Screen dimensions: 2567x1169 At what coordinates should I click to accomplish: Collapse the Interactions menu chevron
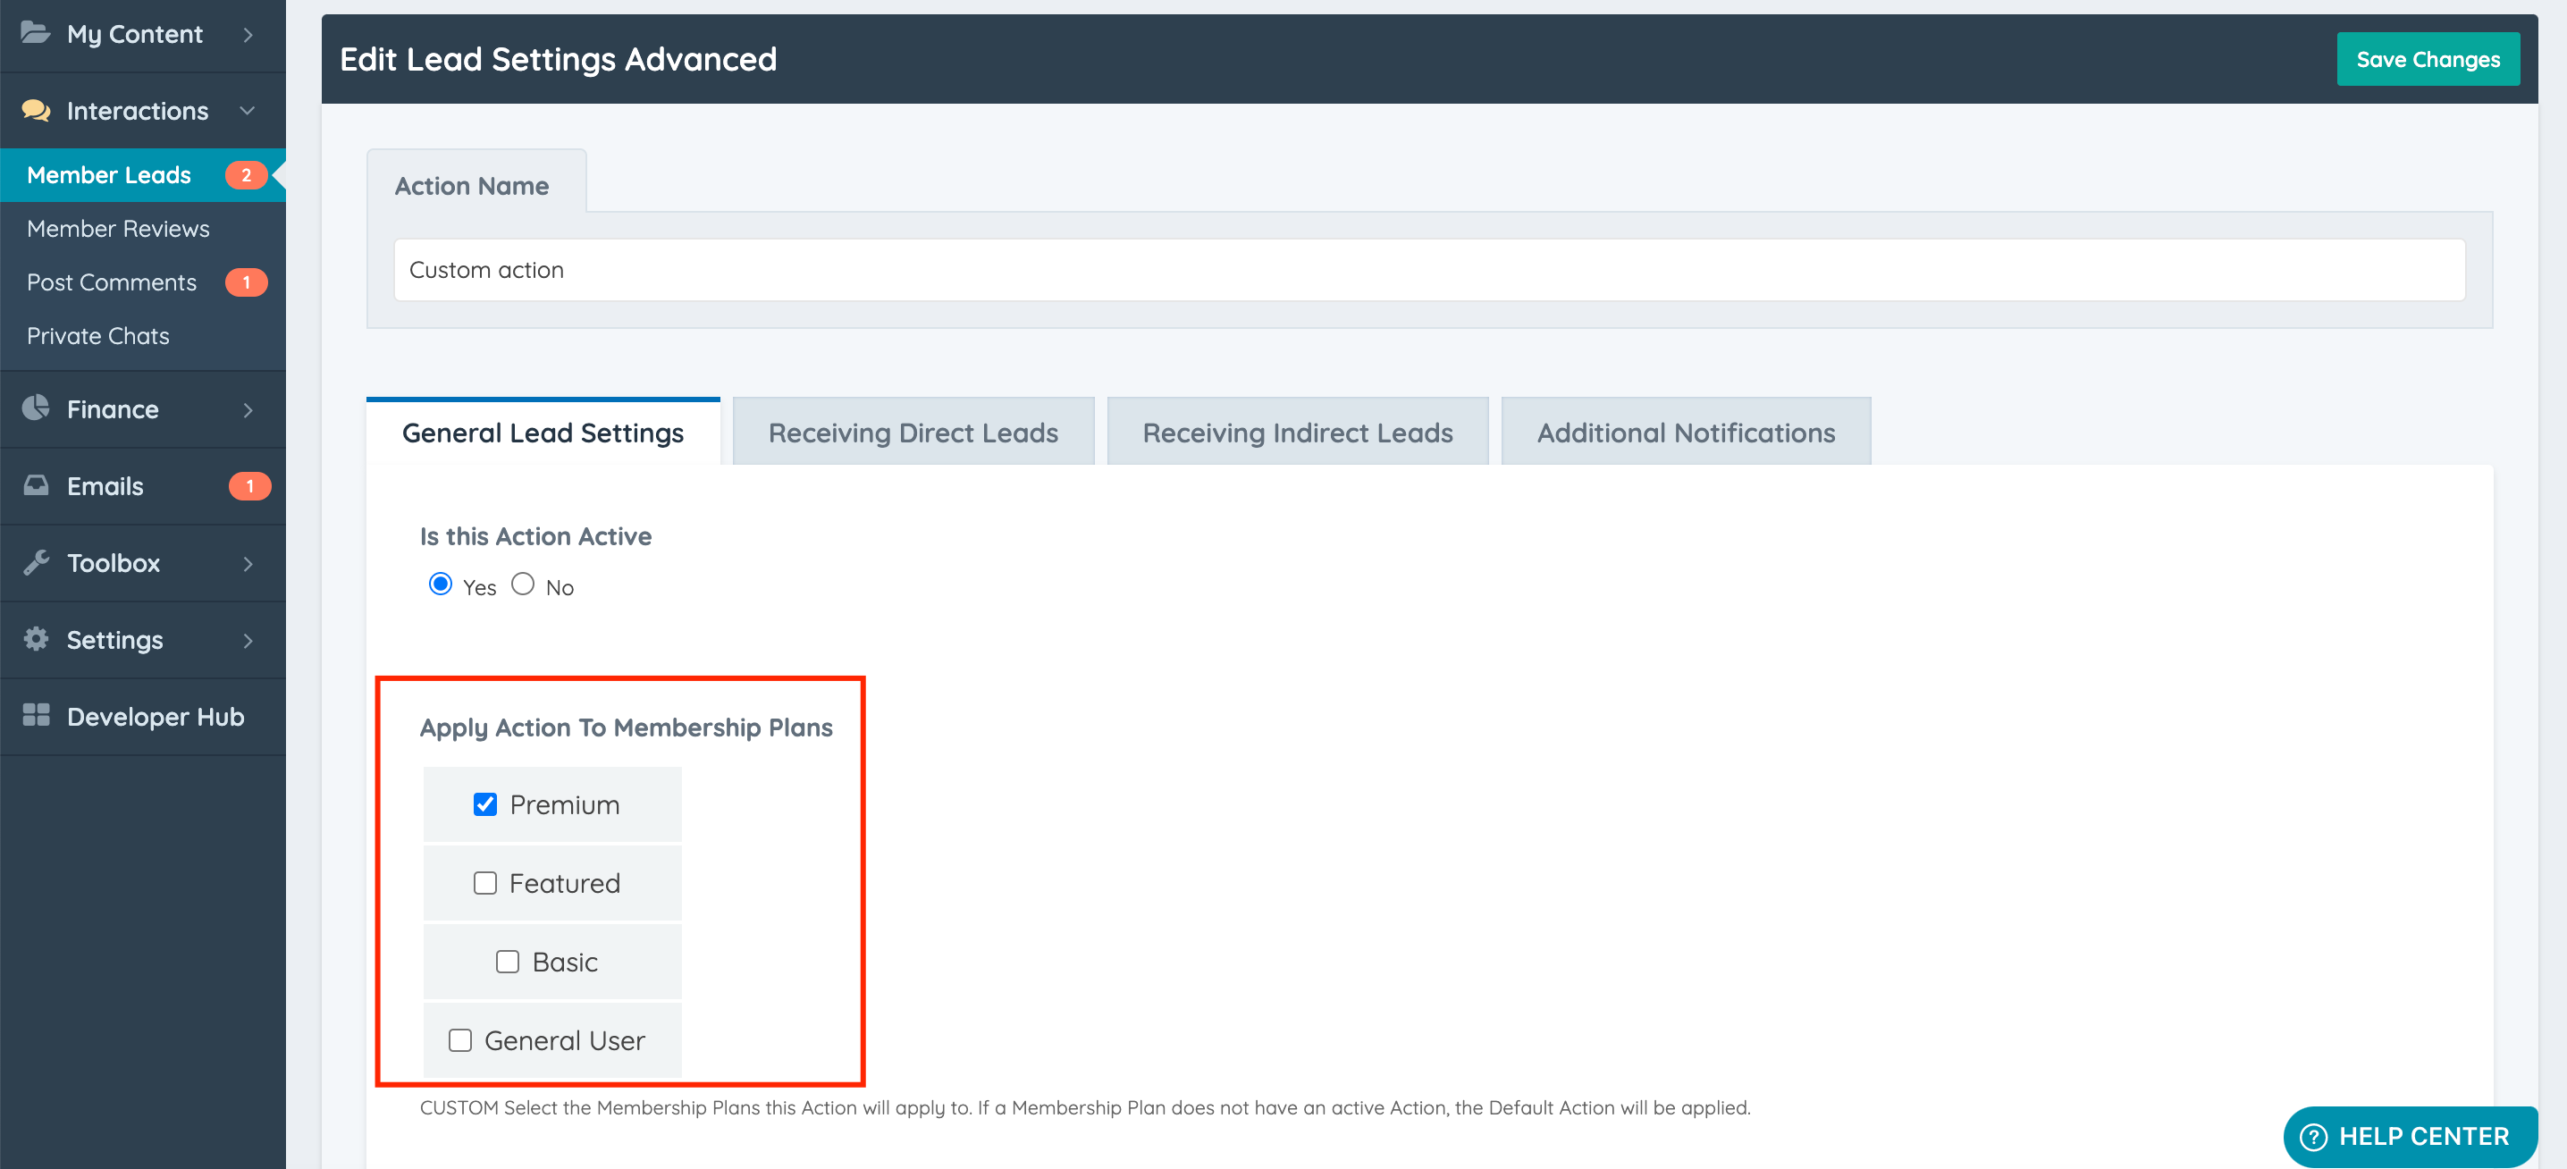248,111
